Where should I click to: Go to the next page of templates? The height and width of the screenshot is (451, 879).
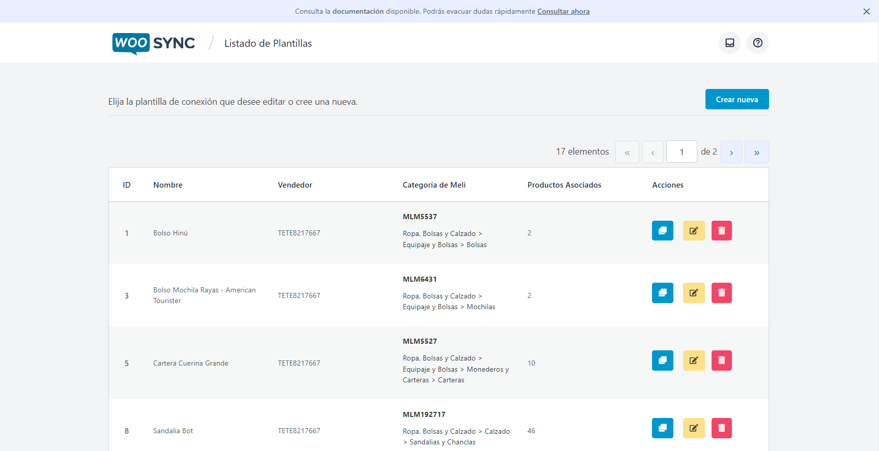[x=731, y=152]
